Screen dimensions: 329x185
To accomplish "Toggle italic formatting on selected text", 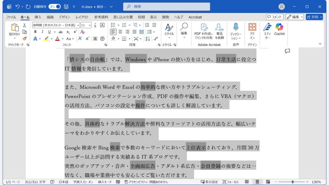I will tap(42, 31).
